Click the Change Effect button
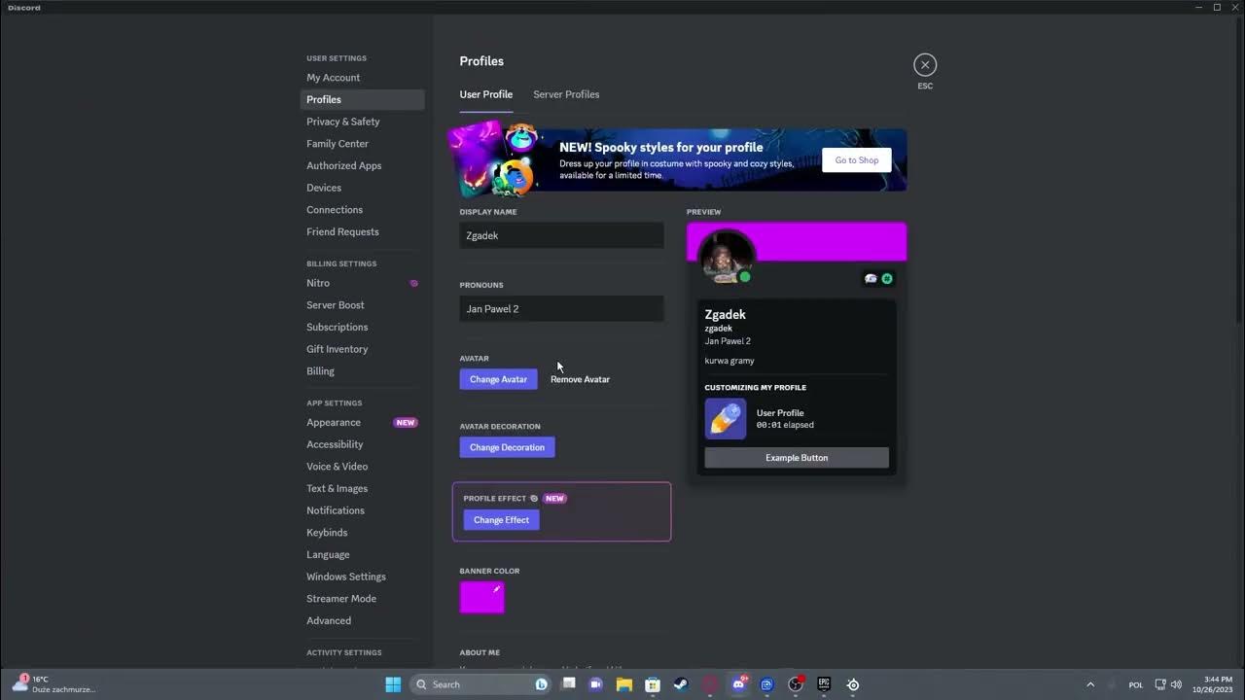The image size is (1245, 700). (x=501, y=520)
